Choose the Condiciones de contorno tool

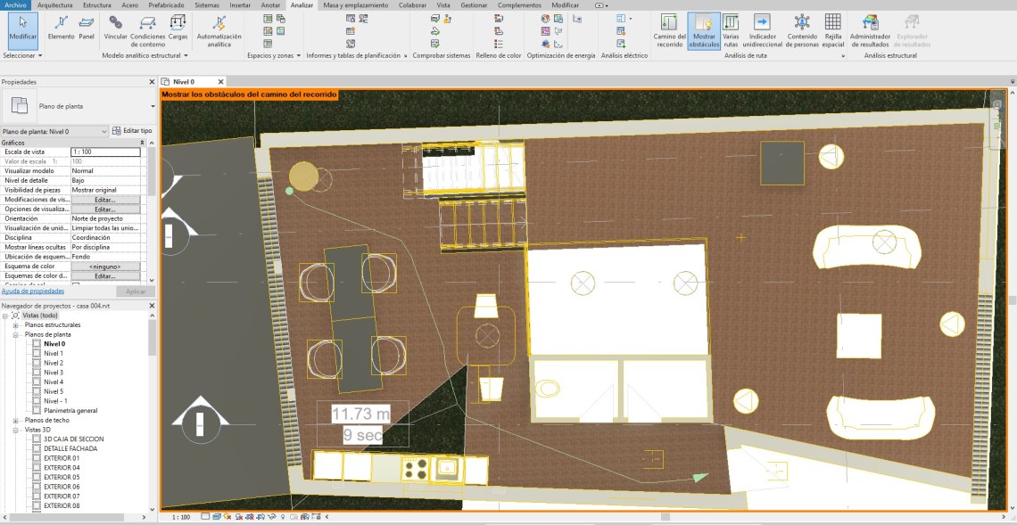[x=148, y=28]
